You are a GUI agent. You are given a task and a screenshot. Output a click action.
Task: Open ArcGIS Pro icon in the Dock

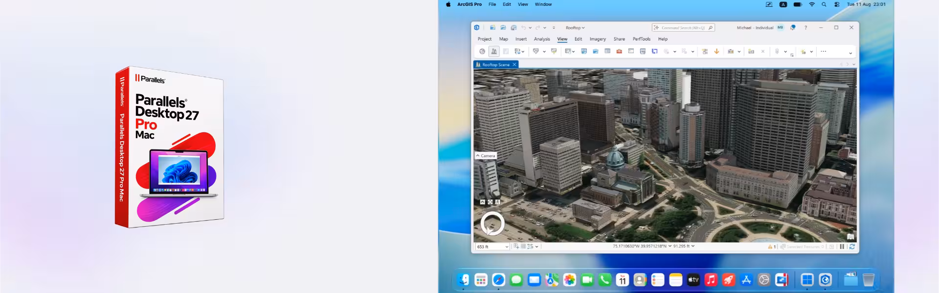pyautogui.click(x=826, y=280)
